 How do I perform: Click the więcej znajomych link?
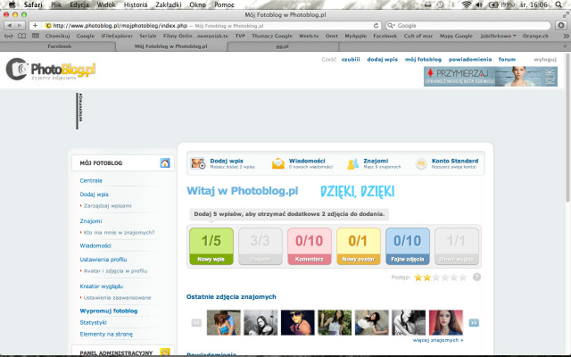(438, 340)
